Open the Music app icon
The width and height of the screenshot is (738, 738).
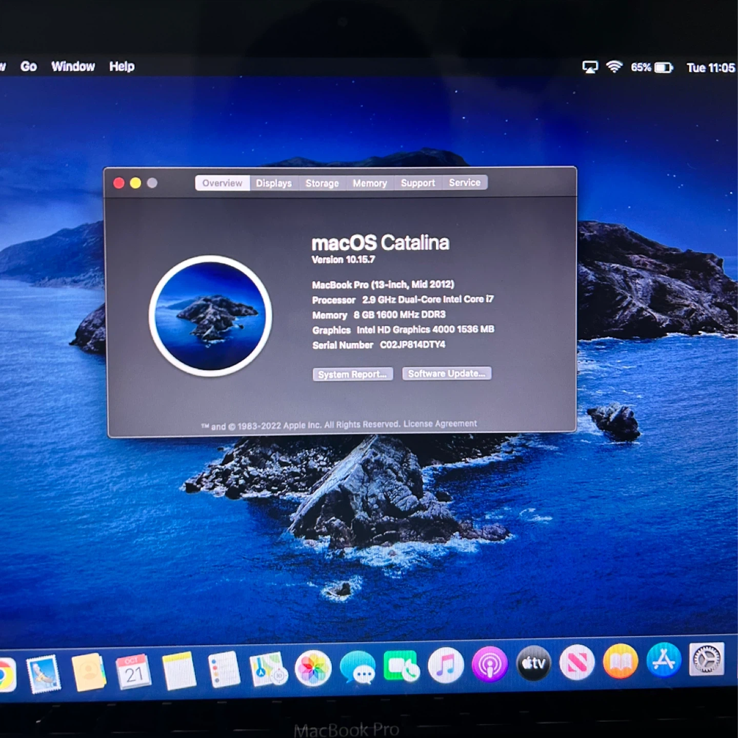point(445,665)
